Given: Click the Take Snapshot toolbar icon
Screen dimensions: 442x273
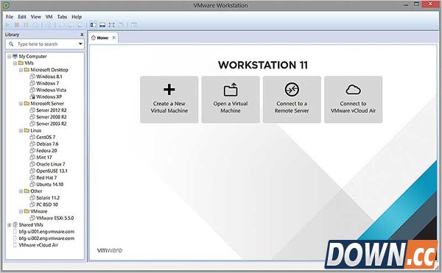Looking at the screenshot, I should pos(62,25).
